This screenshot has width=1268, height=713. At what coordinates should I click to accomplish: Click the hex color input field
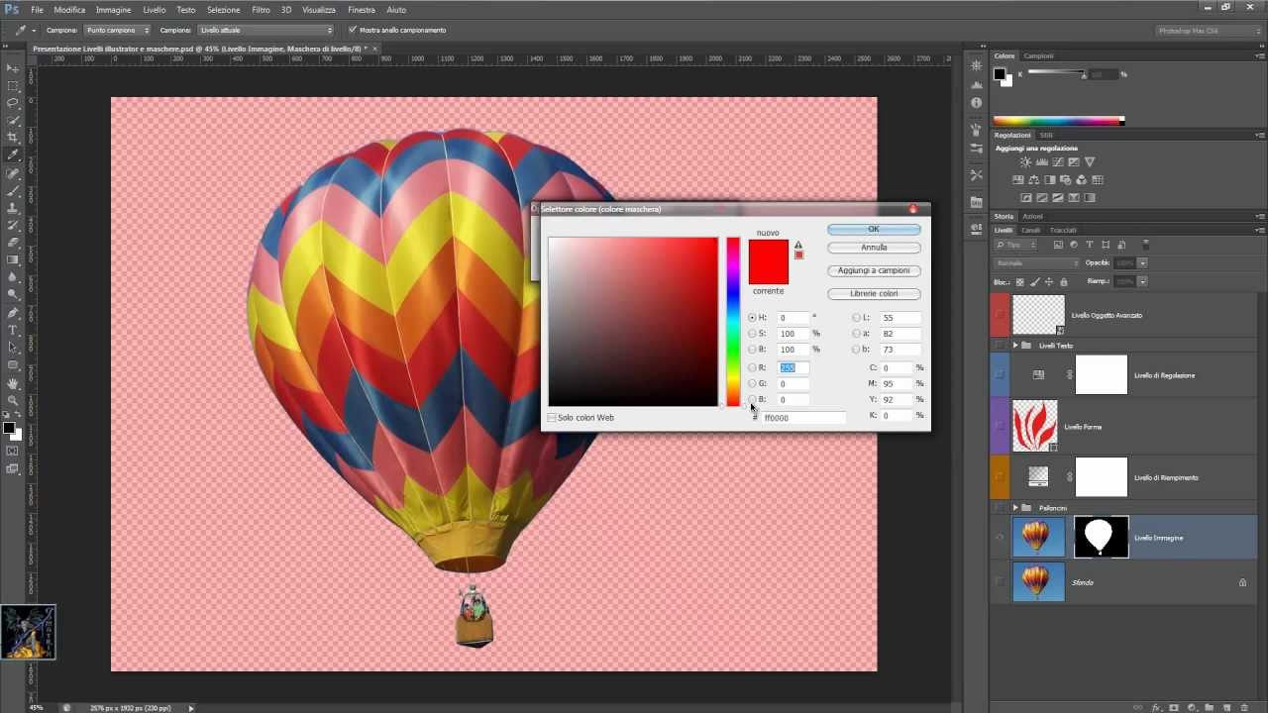[x=803, y=418]
